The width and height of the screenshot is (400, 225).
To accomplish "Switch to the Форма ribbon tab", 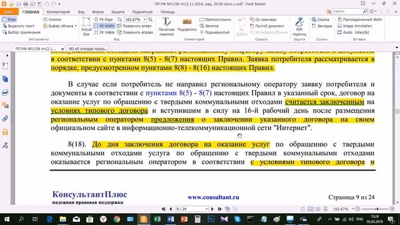I will pos(97,12).
